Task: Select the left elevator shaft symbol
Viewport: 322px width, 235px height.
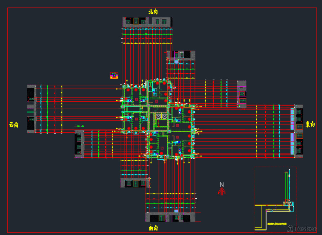Action: 158,116
